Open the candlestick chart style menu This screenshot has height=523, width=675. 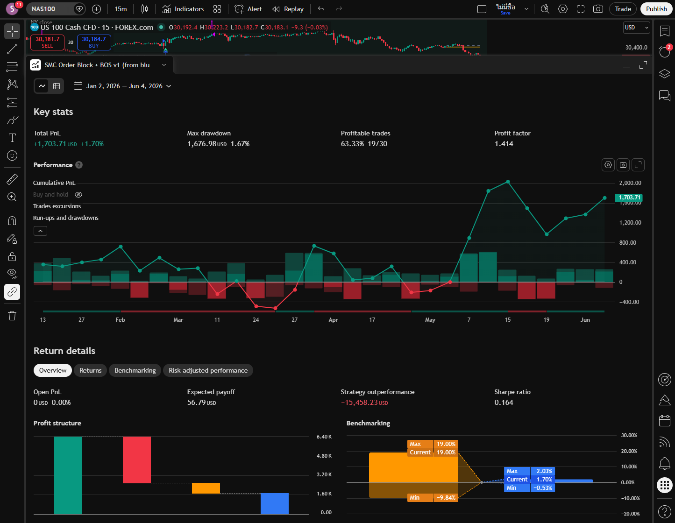tap(144, 9)
